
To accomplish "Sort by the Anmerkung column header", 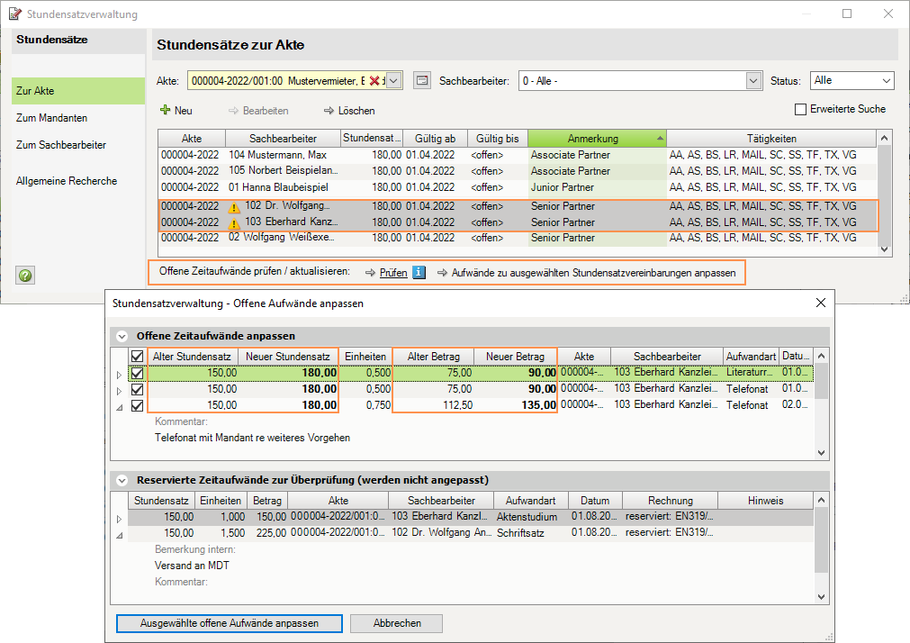I will tap(597, 139).
